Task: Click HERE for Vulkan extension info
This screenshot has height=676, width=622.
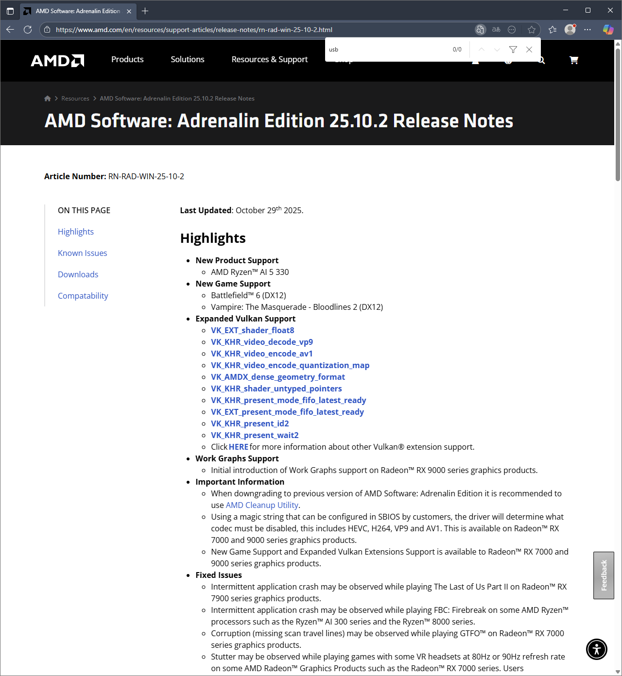Action: pyautogui.click(x=239, y=447)
